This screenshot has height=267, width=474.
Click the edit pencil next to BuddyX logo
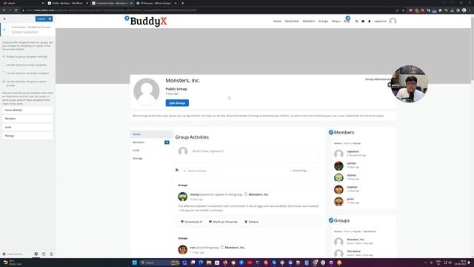tap(127, 19)
